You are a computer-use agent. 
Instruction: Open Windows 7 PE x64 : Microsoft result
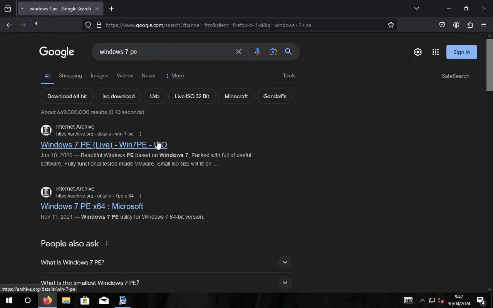[92, 206]
